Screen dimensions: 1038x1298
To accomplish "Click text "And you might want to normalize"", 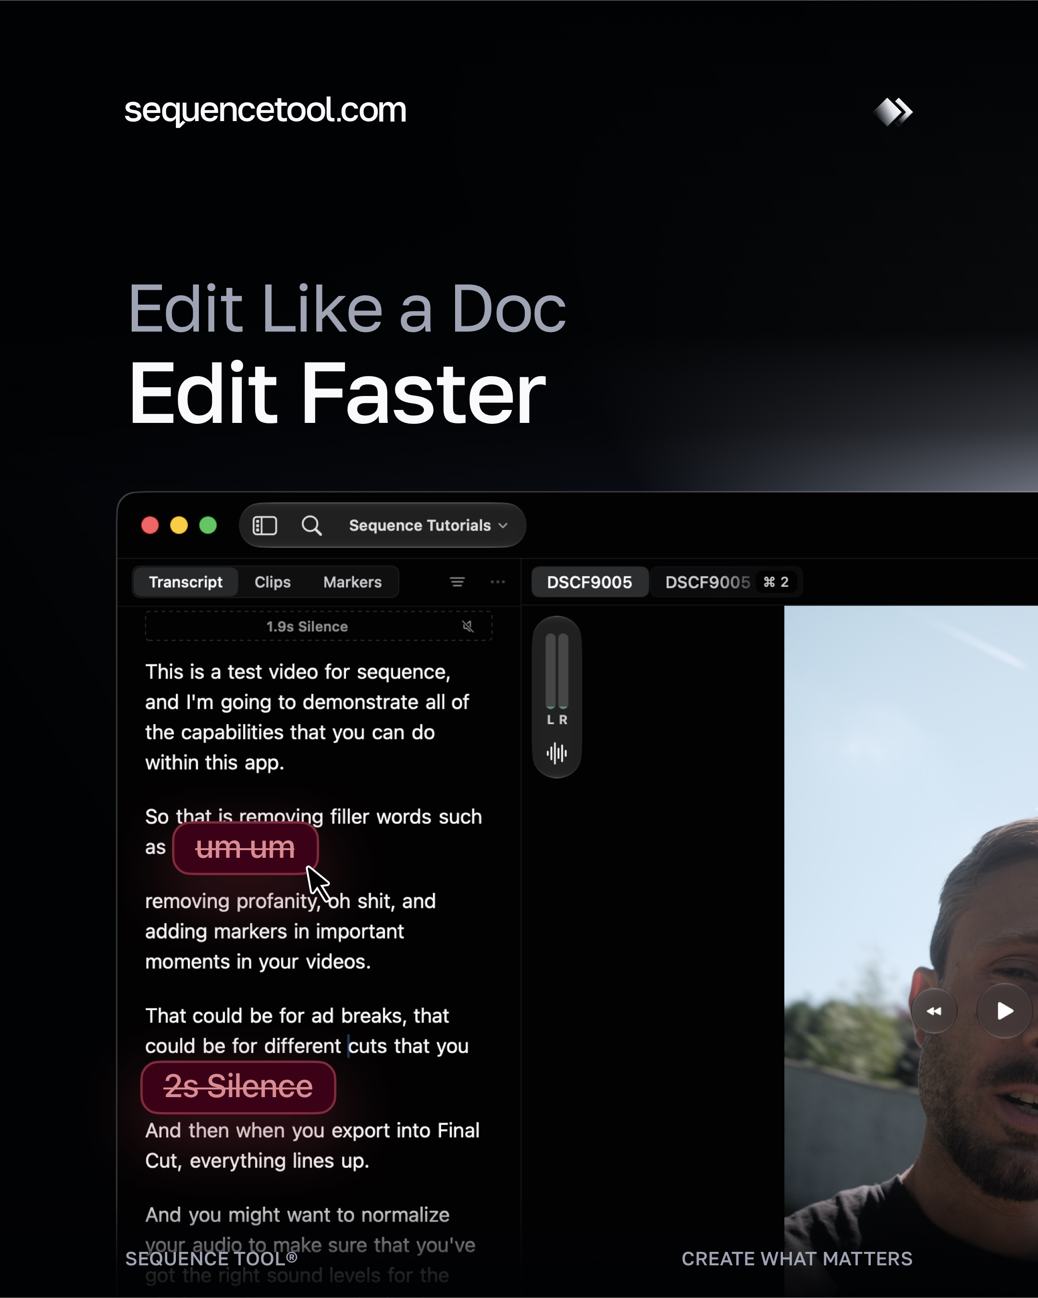I will (297, 1215).
